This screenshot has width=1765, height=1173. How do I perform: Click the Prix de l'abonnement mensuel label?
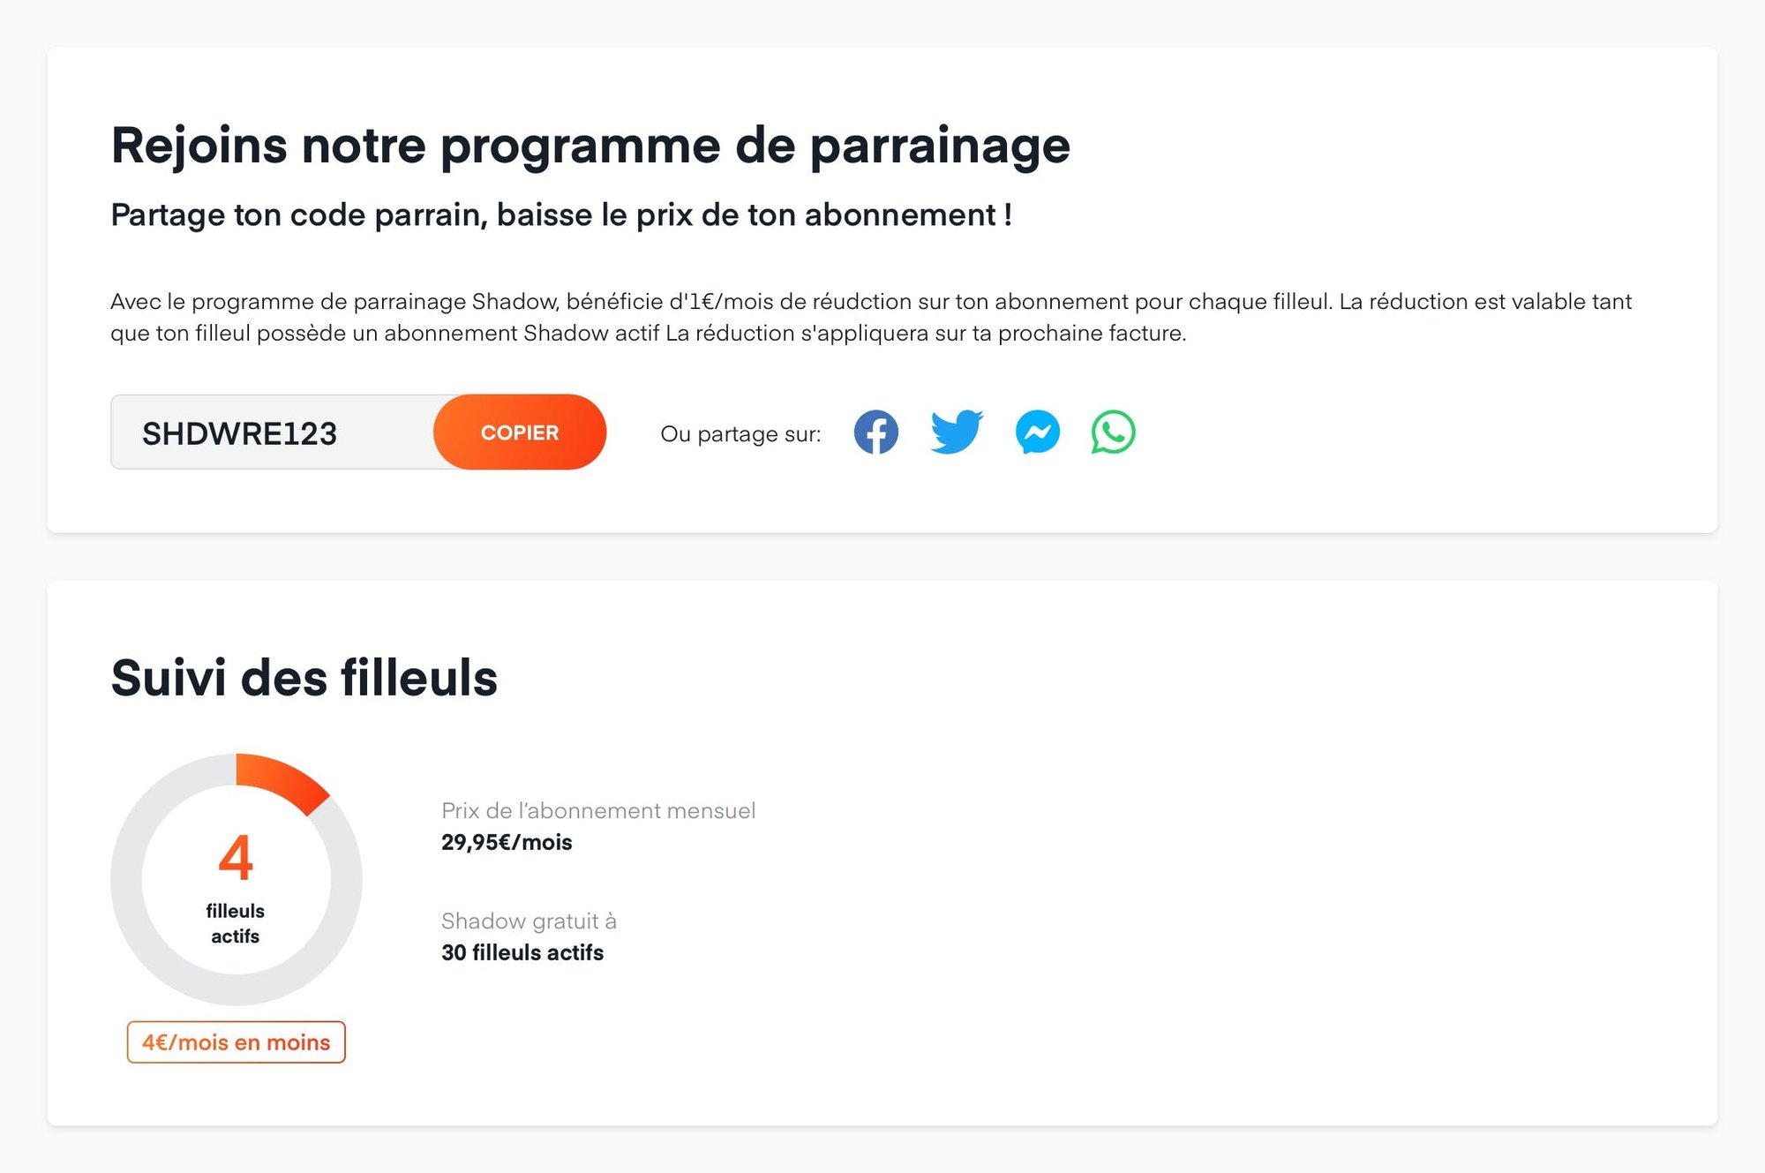[x=598, y=810]
